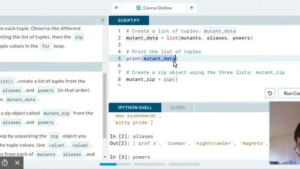Click the 'In [2]: aliases' shell line

coord(131,137)
